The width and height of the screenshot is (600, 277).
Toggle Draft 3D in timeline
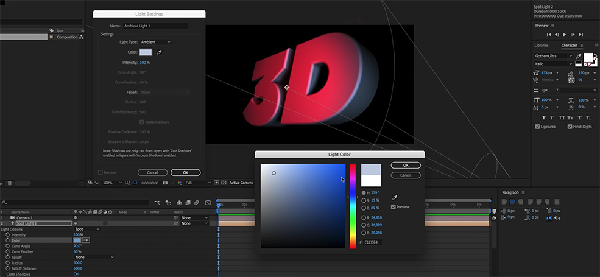coord(168,203)
